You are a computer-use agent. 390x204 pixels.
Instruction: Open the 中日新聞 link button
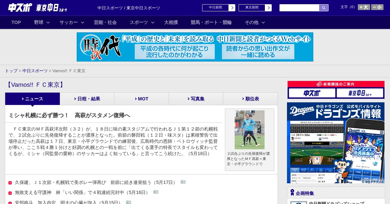[219, 8]
